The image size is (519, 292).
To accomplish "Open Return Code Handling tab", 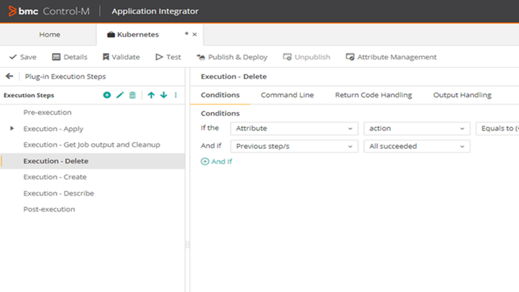I will point(374,95).
